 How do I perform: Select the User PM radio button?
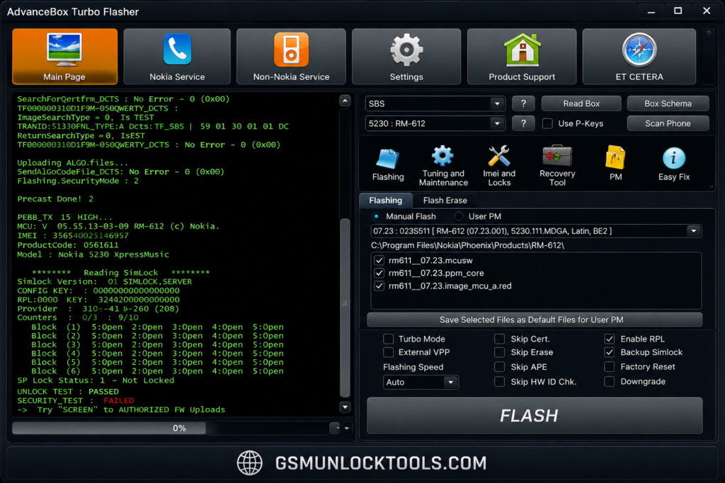[x=459, y=216]
